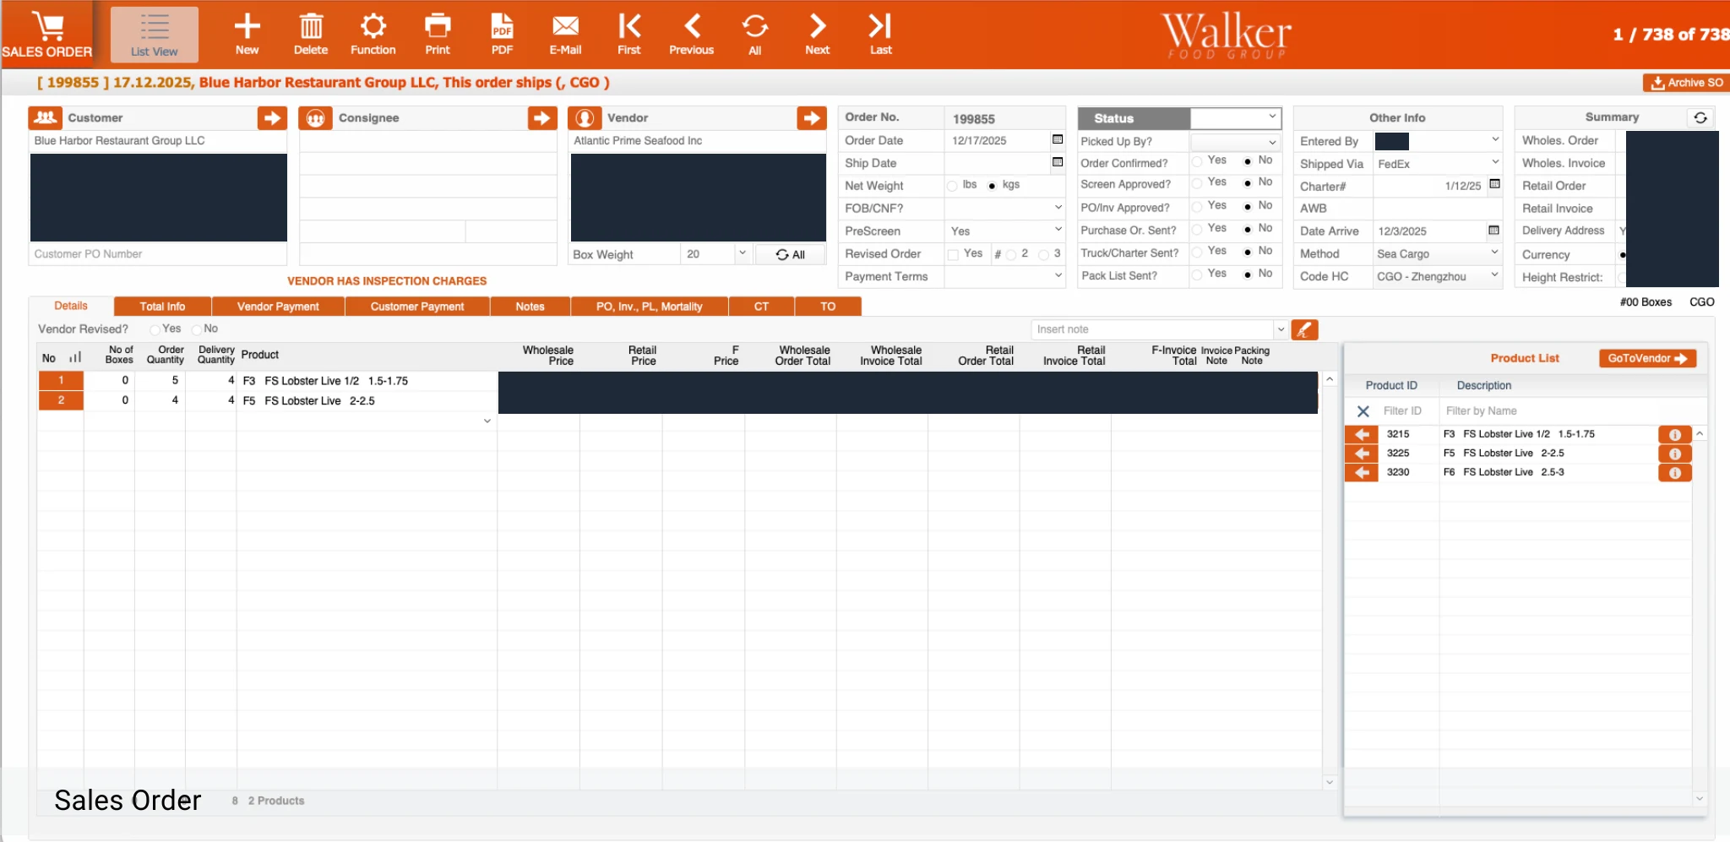
Task: Click the New order plus icon
Action: (x=247, y=26)
